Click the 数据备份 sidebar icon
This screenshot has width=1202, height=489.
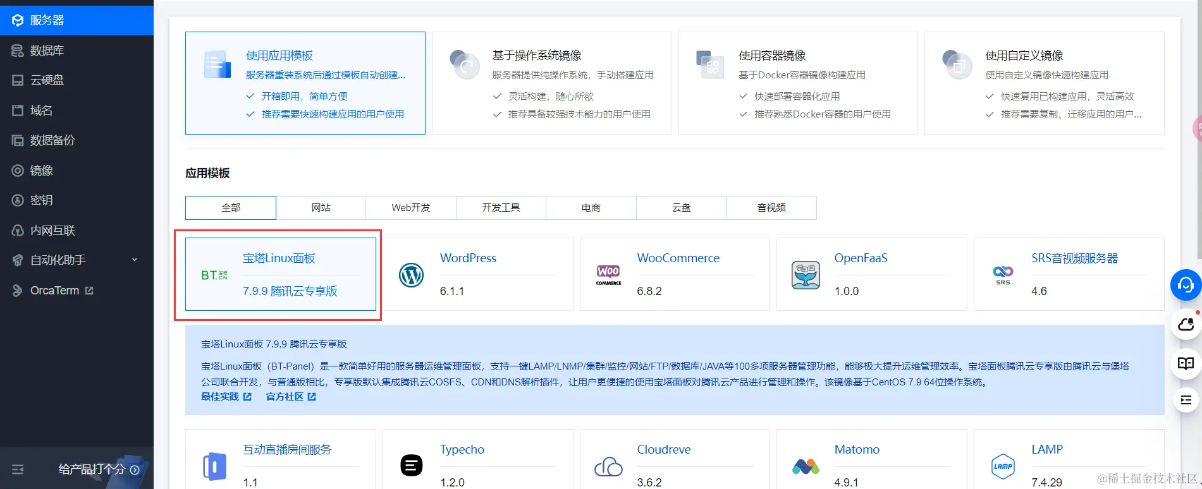click(18, 140)
